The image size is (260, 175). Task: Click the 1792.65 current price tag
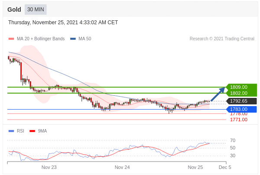tap(239, 101)
